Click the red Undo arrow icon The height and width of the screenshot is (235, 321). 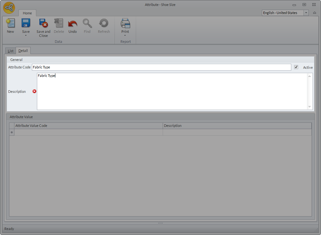(73, 23)
